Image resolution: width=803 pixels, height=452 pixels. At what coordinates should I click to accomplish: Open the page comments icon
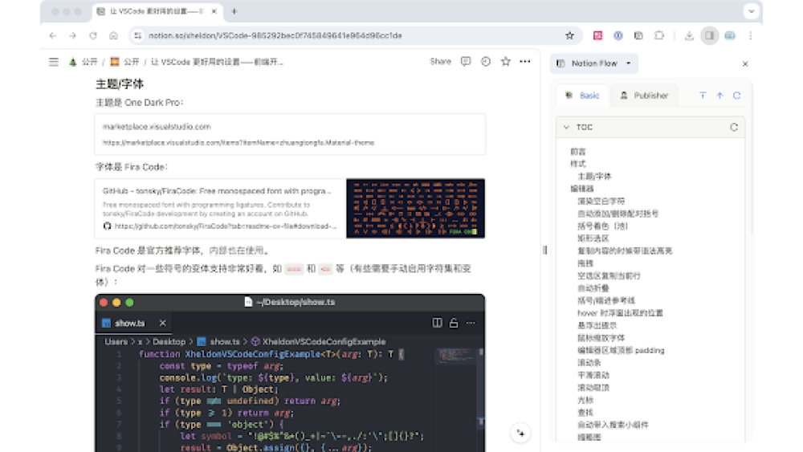(x=466, y=62)
